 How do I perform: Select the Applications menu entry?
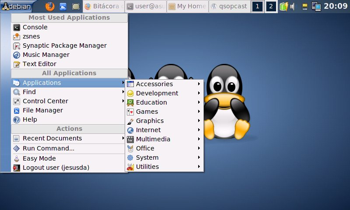68,83
